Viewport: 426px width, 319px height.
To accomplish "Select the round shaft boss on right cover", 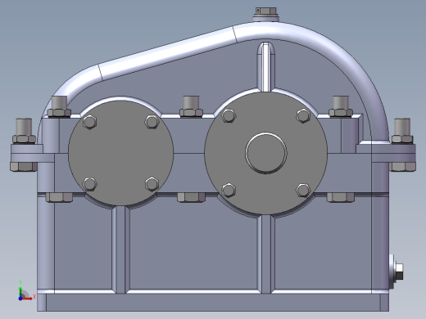I will pos(265,153).
